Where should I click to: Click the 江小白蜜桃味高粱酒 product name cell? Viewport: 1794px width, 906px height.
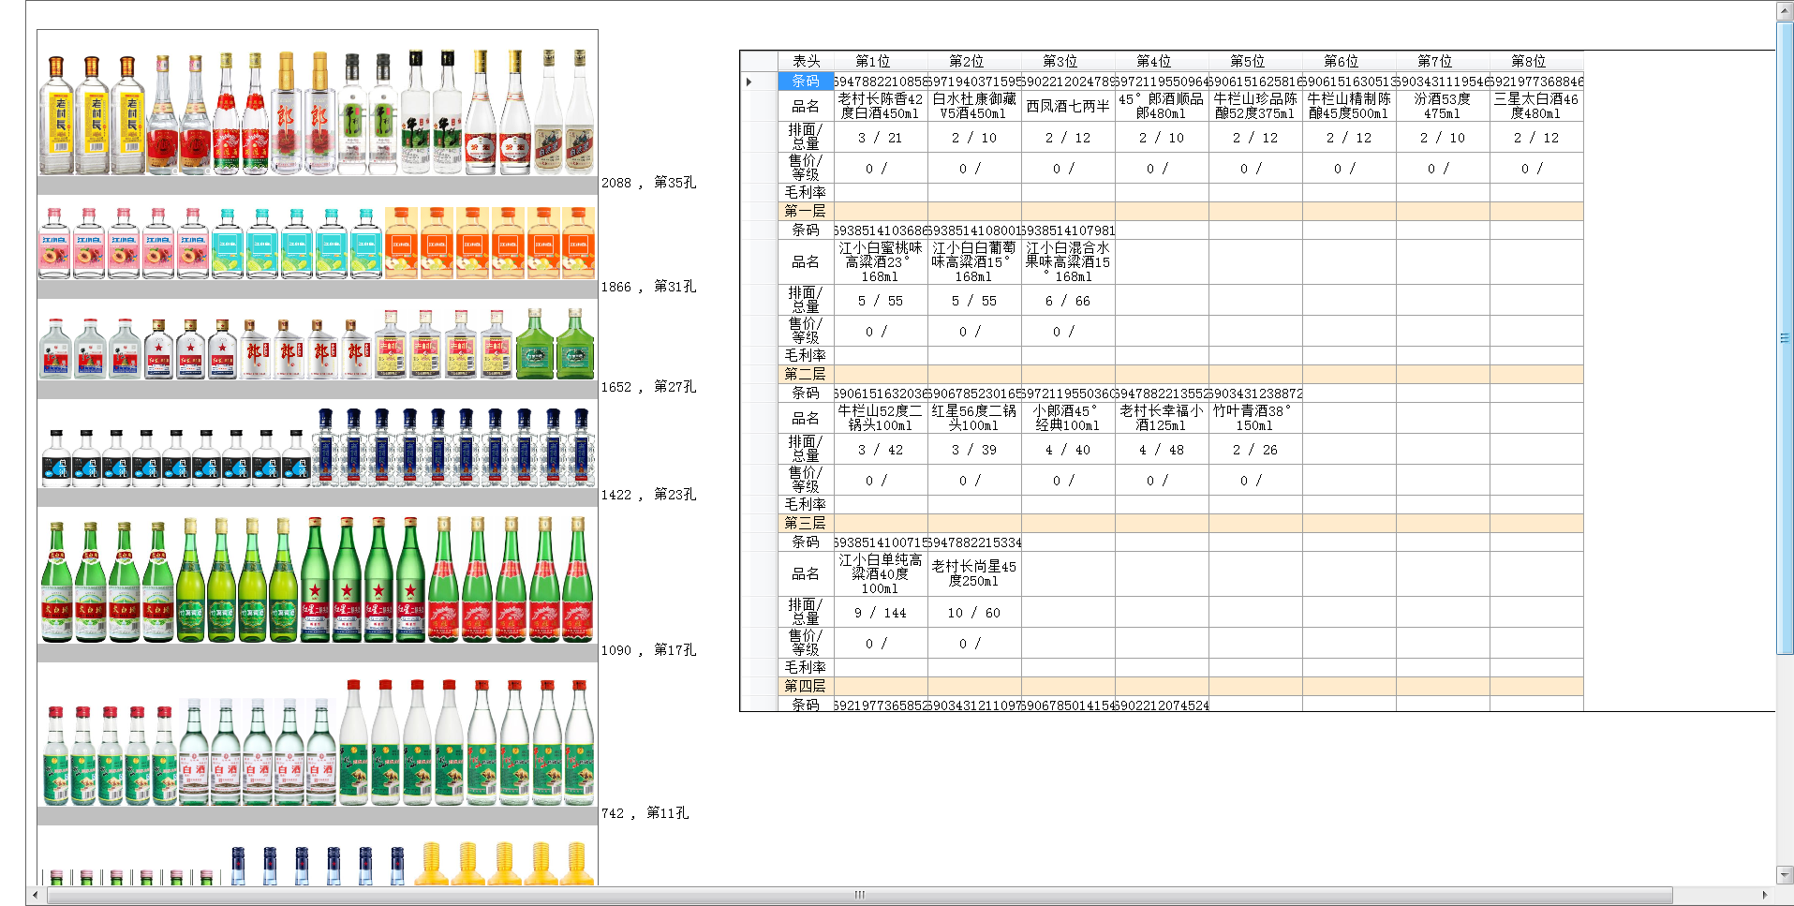[x=880, y=262]
